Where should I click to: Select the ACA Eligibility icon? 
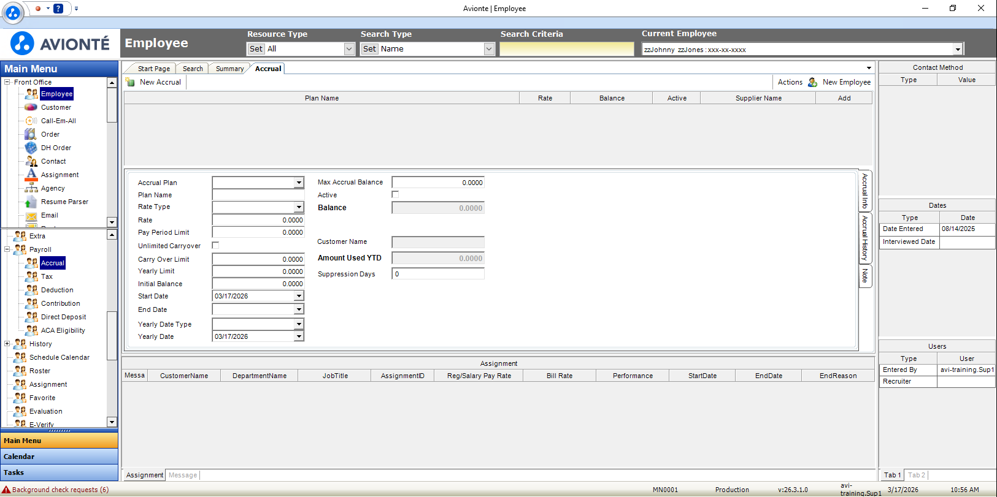click(x=31, y=330)
